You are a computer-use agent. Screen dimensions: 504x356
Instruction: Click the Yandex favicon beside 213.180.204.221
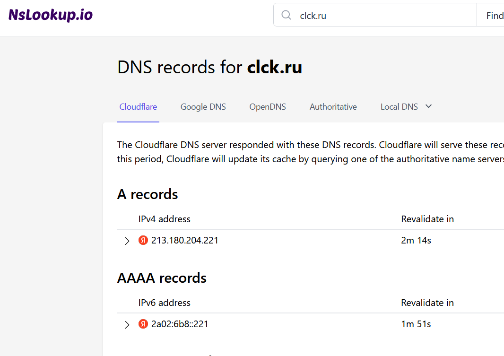click(143, 240)
